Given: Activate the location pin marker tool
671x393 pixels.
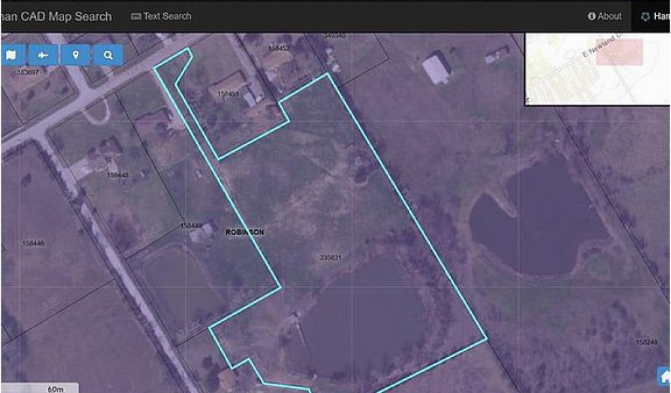Looking at the screenshot, I should (x=76, y=55).
